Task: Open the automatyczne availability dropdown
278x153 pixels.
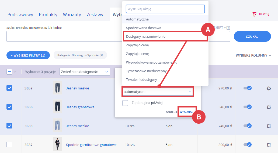Action: tap(158, 92)
